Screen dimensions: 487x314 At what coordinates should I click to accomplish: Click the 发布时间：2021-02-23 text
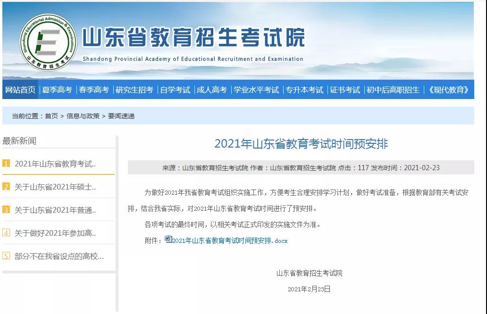[405, 168]
